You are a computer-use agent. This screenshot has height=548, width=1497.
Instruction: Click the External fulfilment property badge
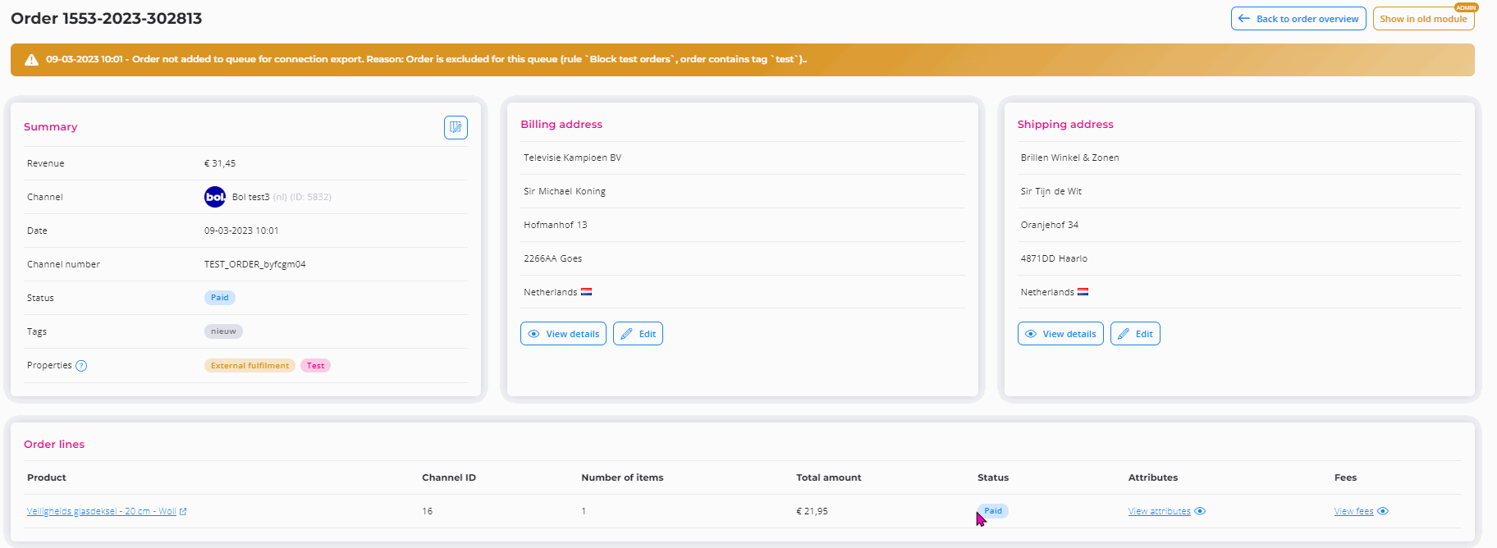tap(249, 366)
